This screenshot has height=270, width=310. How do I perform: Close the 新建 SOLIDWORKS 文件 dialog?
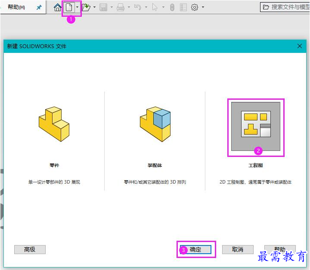tap(300, 46)
